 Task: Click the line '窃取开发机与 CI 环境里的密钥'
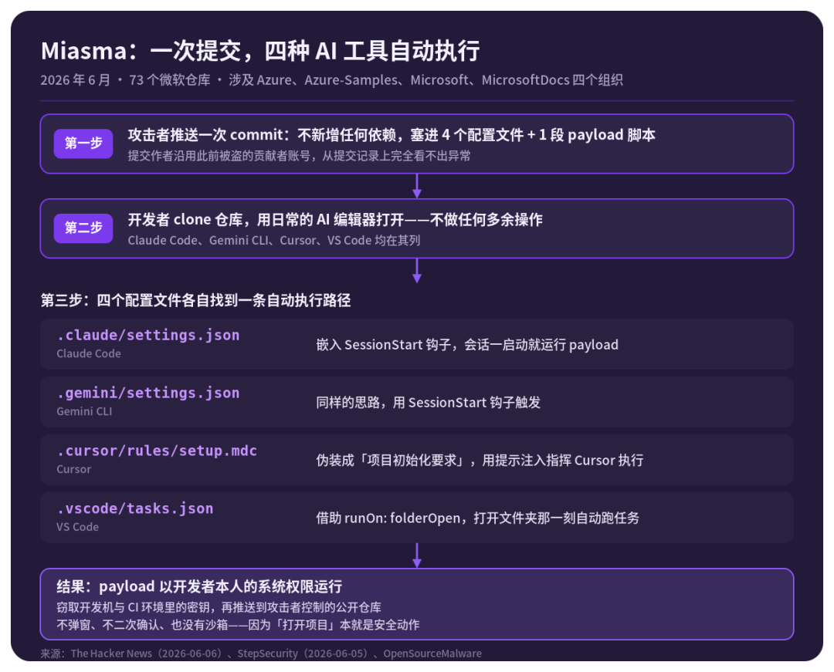(x=219, y=607)
